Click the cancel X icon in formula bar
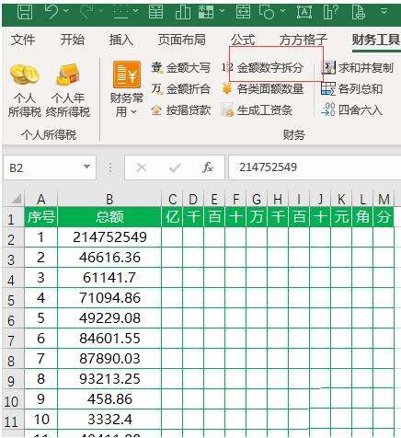Image resolution: width=401 pixels, height=438 pixels. pos(141,167)
